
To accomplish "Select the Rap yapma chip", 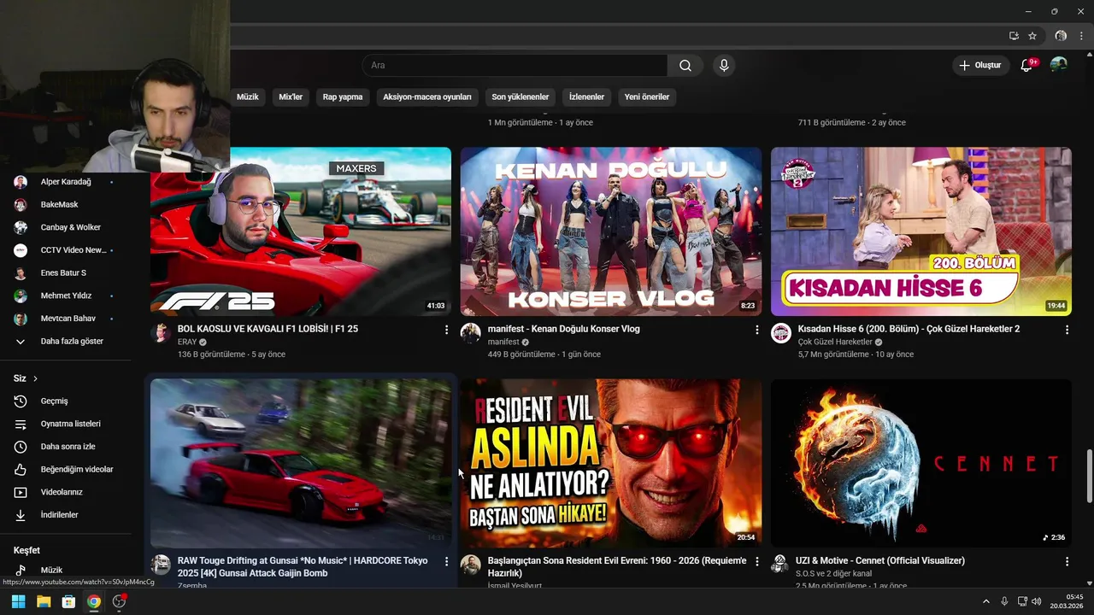I will tap(343, 97).
